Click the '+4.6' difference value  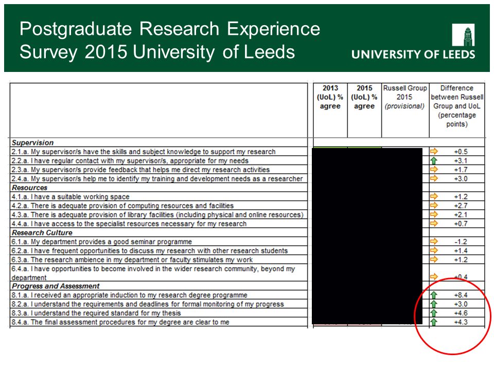(461, 313)
